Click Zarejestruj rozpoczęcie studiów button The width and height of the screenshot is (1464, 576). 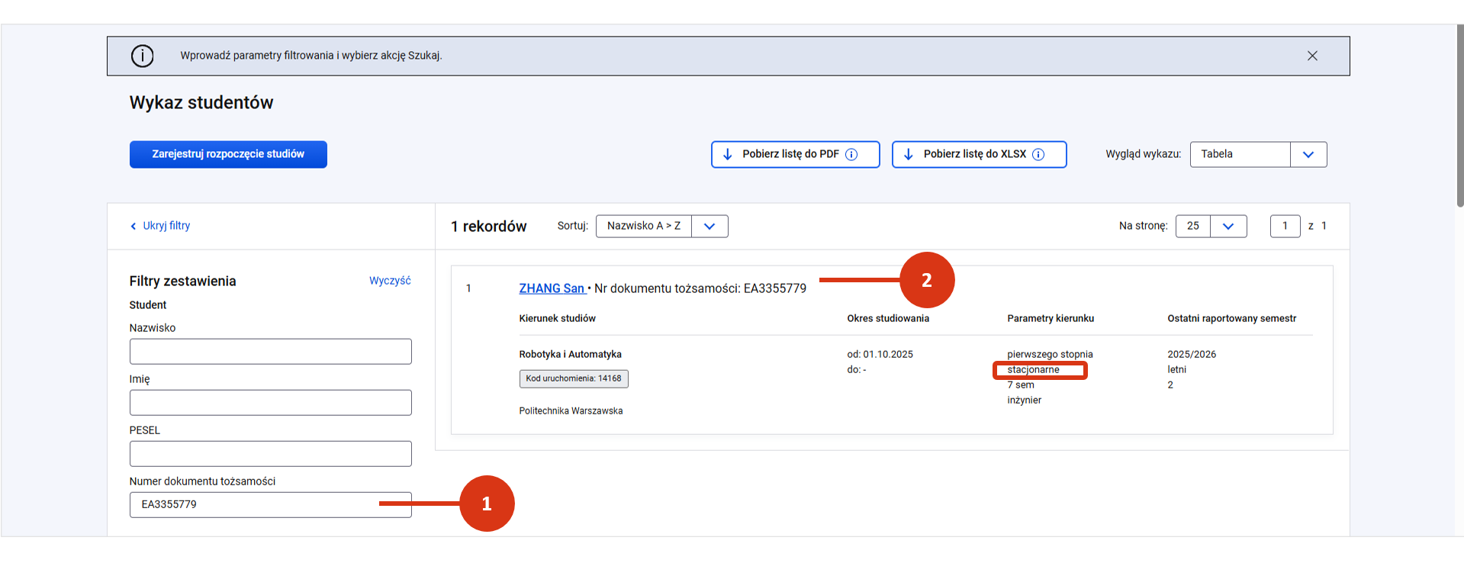click(228, 154)
